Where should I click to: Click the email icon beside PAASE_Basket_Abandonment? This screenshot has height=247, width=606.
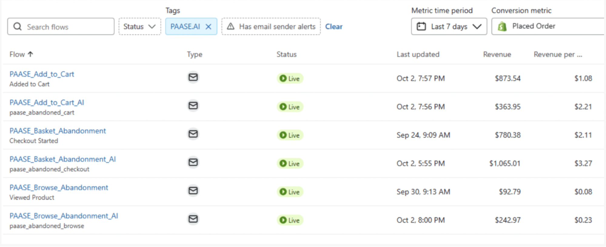(193, 134)
